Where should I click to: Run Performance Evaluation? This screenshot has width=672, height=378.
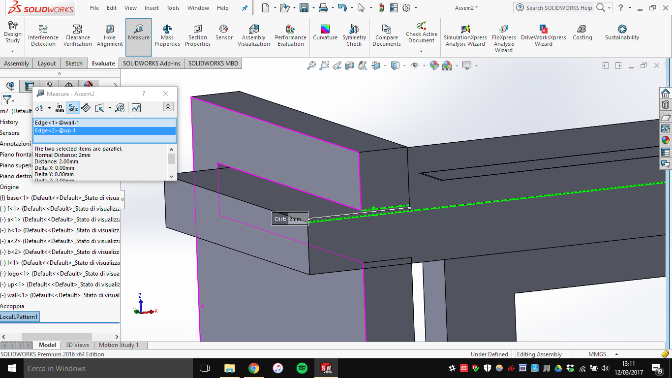(291, 35)
